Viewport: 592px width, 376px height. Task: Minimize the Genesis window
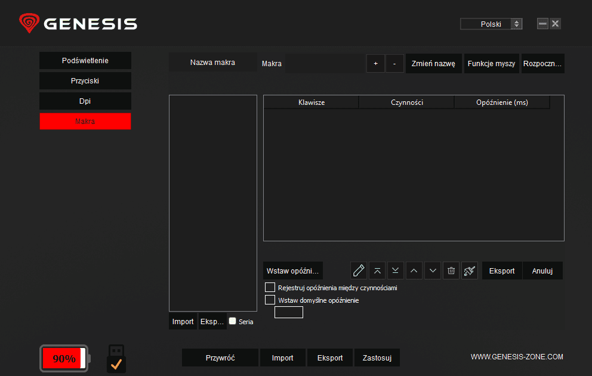[x=542, y=23]
